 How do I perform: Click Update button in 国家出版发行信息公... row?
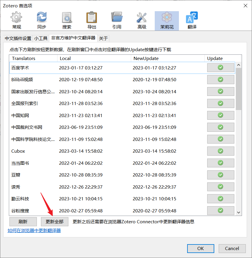click(220, 91)
